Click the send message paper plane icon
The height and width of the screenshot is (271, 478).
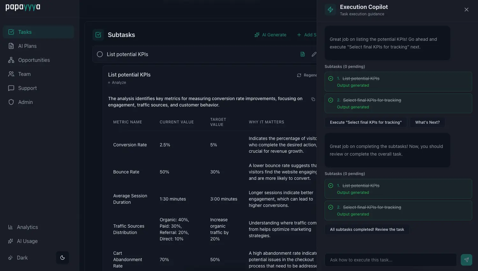466,260
